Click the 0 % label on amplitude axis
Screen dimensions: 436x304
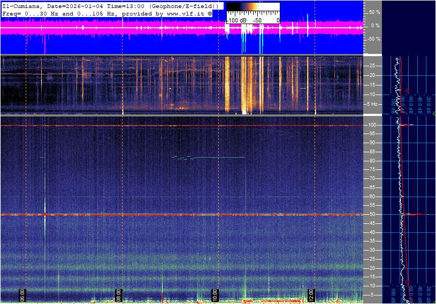376,26
